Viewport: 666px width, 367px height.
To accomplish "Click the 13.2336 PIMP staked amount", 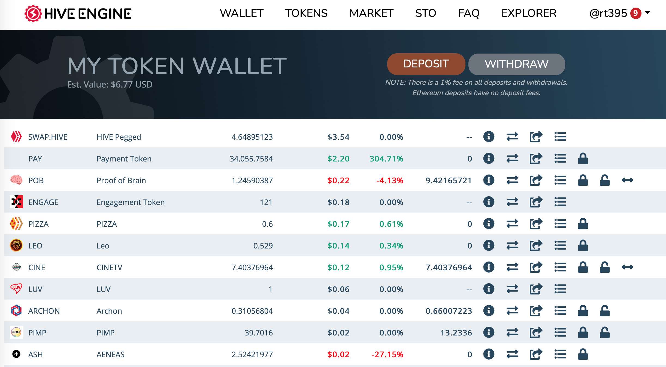I will tap(456, 333).
